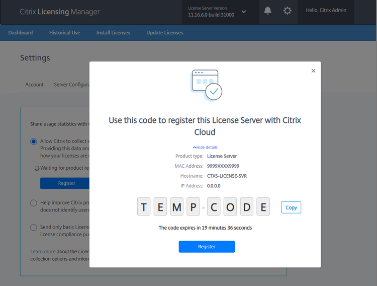
Task: Select 'Send only basic License' radio option
Action: [34, 227]
